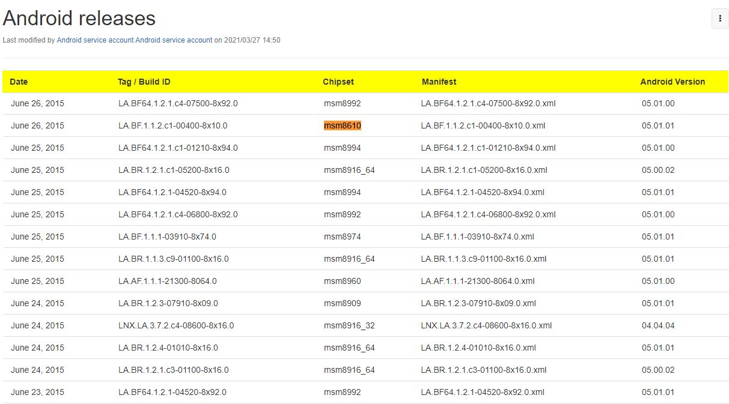Click the 2021/03/27 14:50 modified timestamp
Image resolution: width=729 pixels, height=404 pixels.
click(252, 40)
